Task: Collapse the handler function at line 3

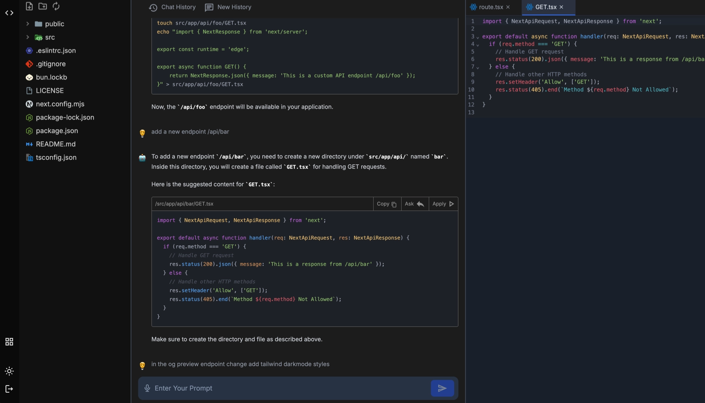Action: [478, 37]
